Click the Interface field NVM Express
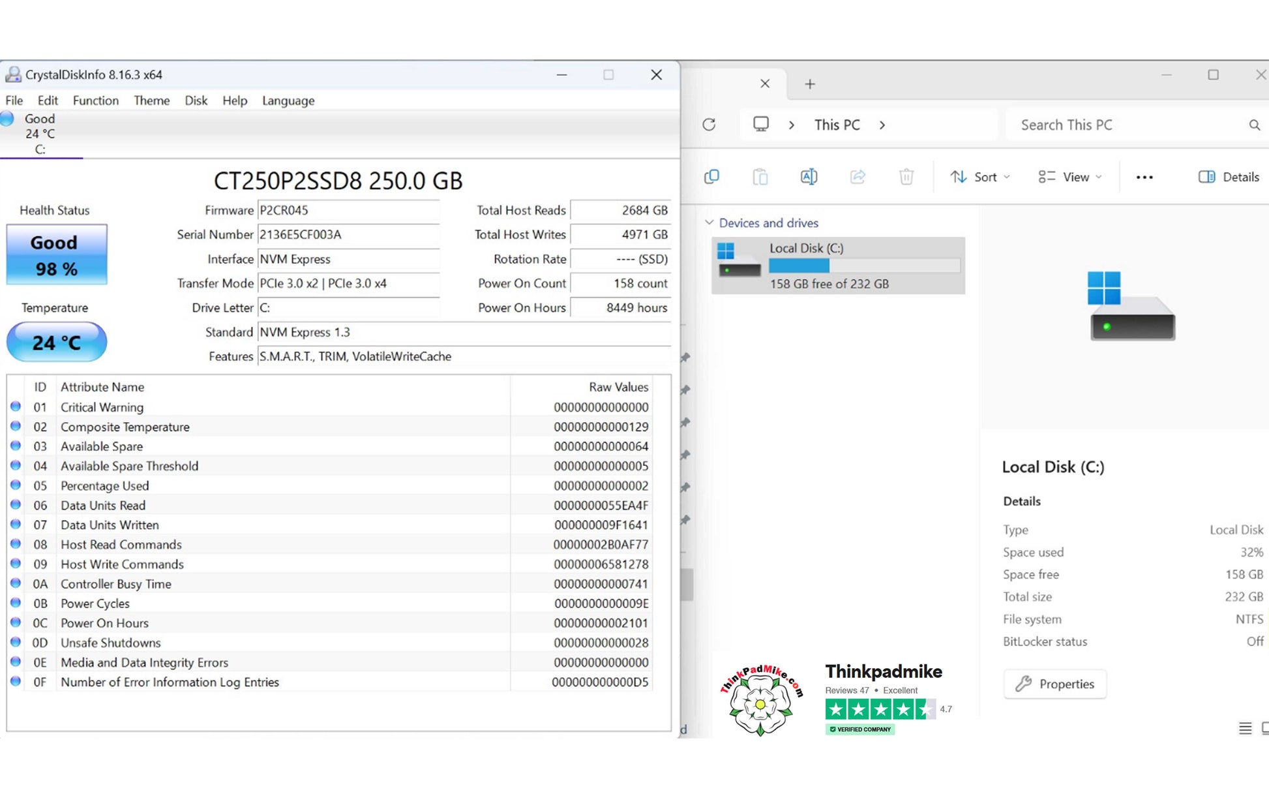1269x798 pixels. 348,259
